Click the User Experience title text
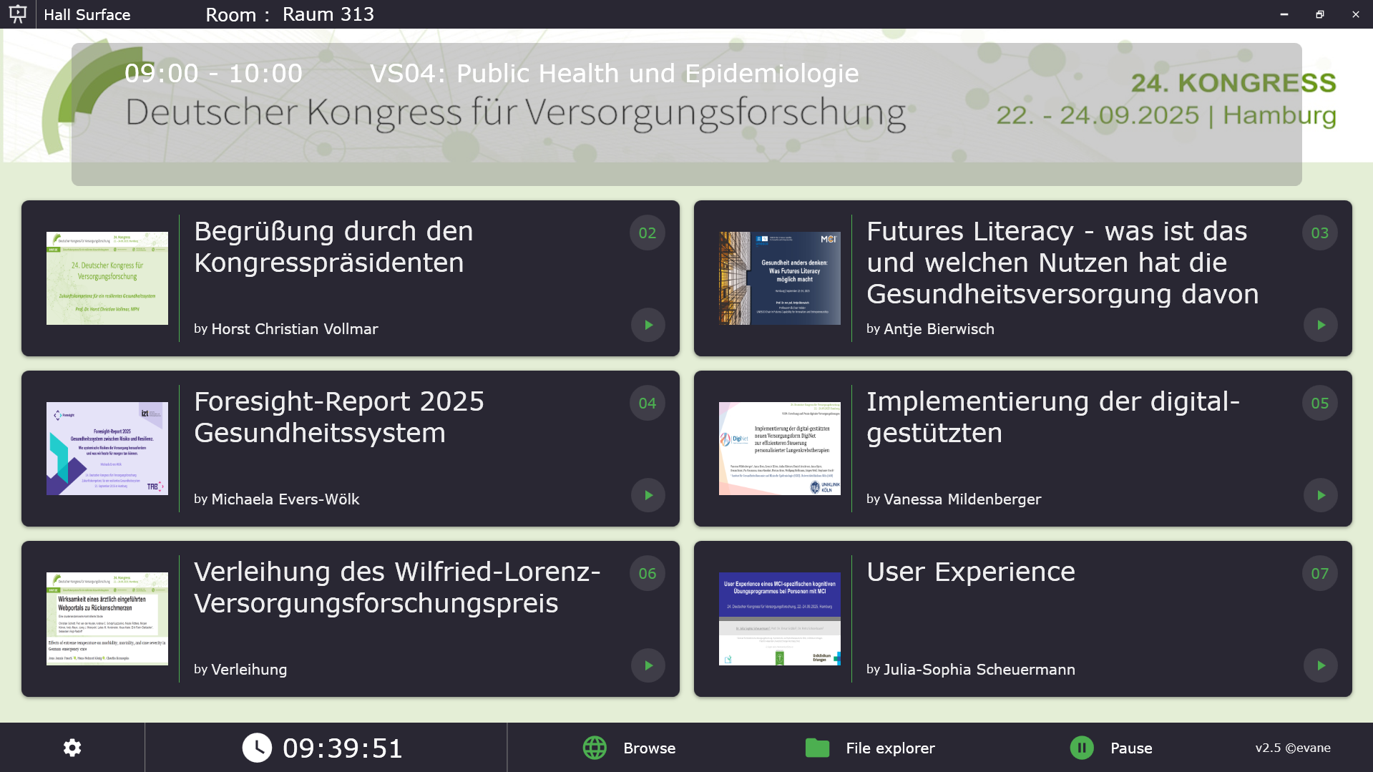 tap(970, 572)
